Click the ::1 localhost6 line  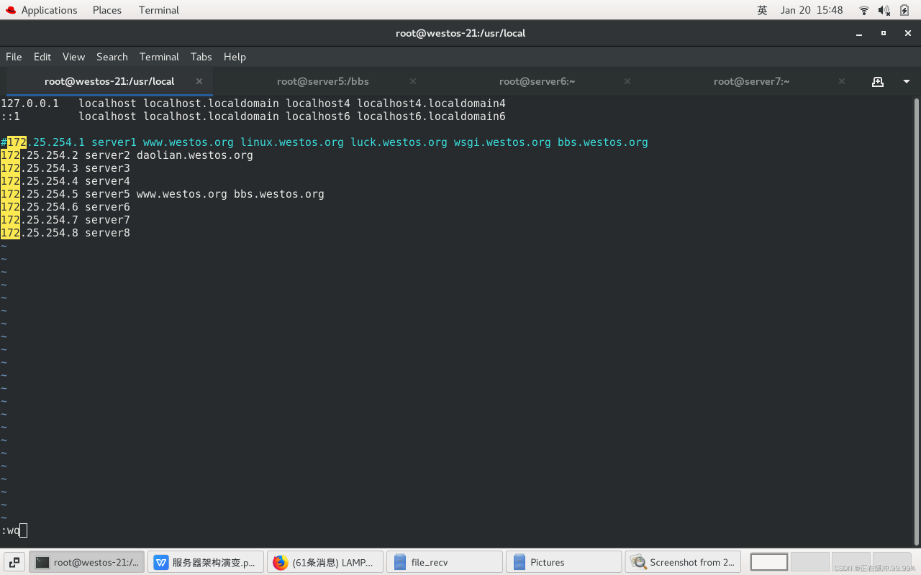coord(253,116)
